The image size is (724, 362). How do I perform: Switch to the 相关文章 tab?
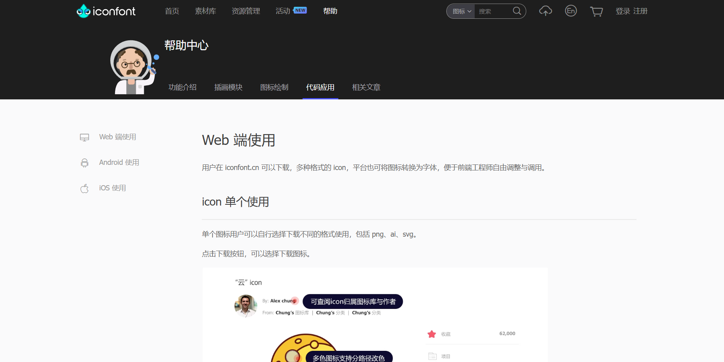pos(366,87)
